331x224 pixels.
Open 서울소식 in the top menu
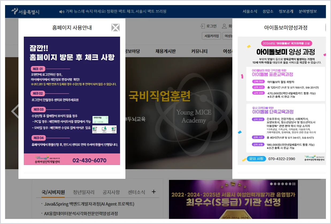(250, 11)
